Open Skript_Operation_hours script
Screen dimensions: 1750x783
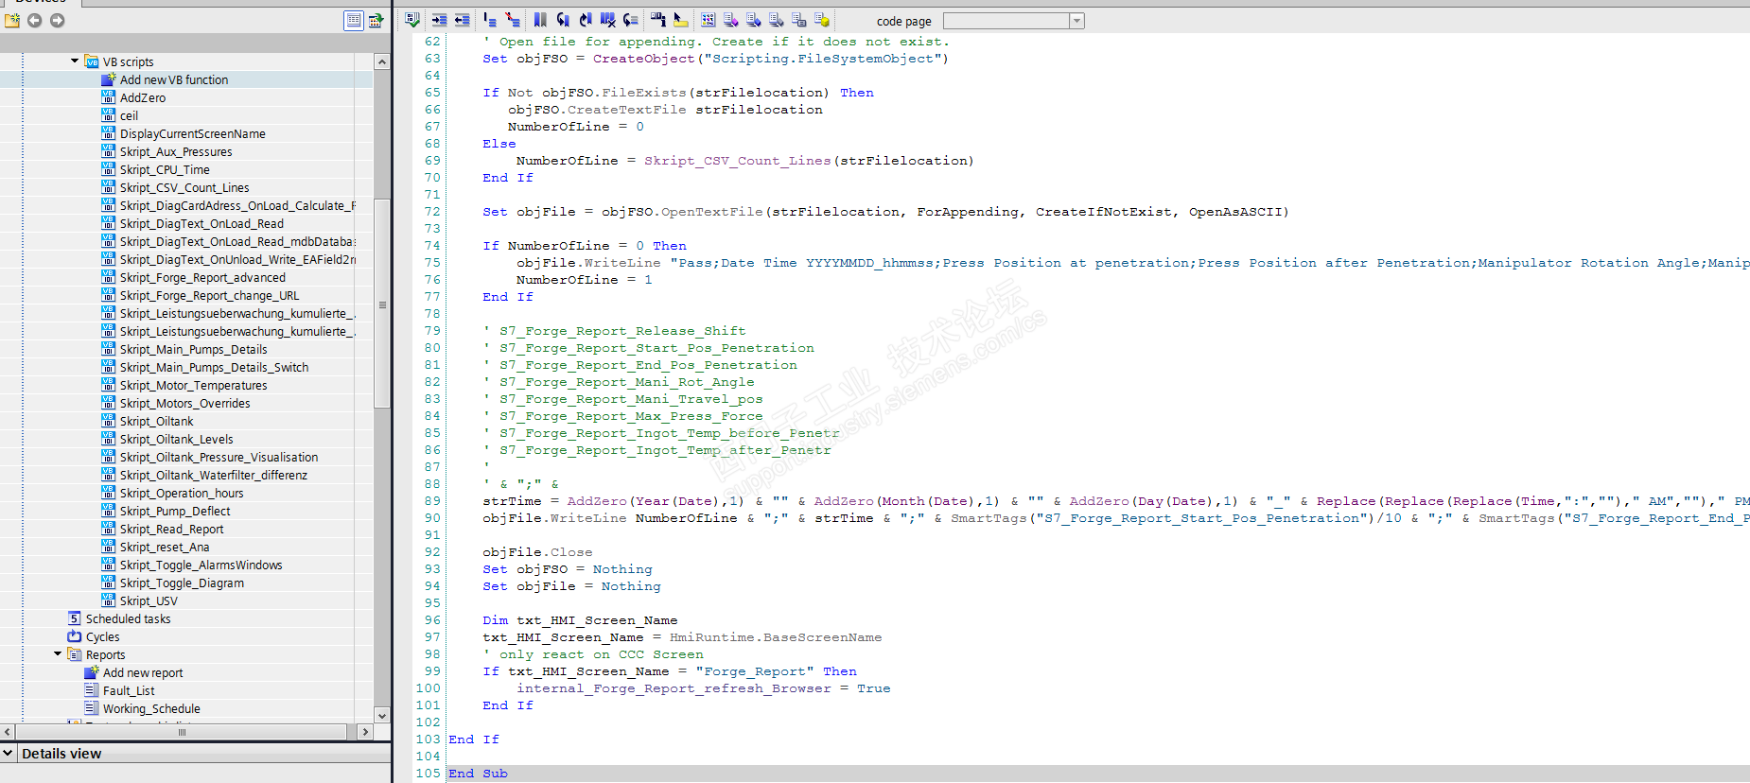pyautogui.click(x=182, y=494)
